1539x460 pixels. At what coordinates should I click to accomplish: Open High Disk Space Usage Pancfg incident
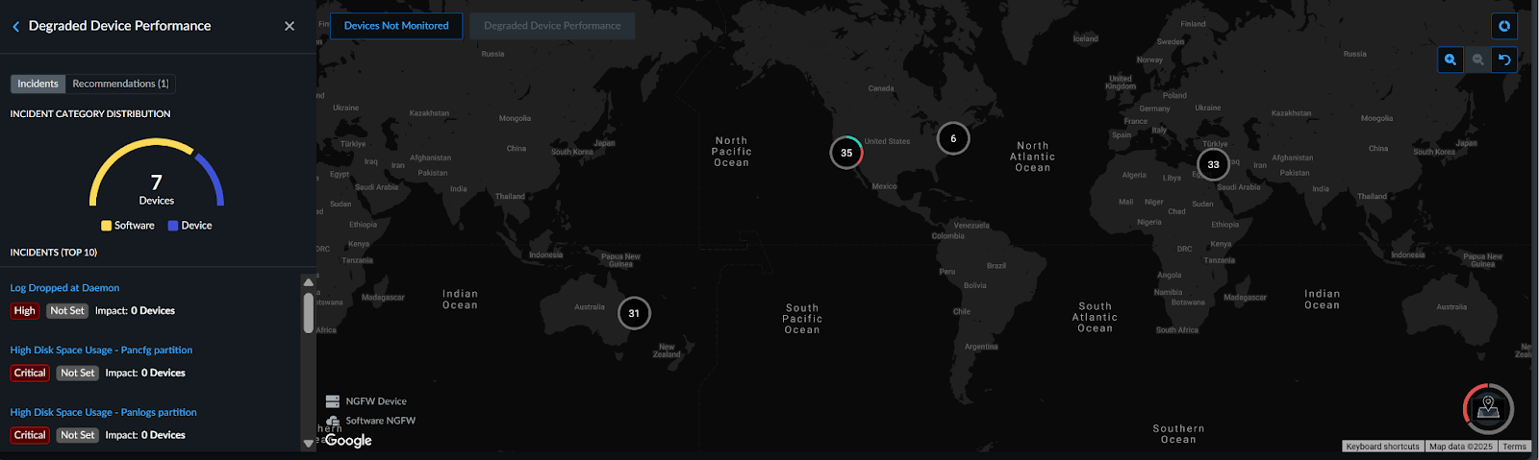101,351
